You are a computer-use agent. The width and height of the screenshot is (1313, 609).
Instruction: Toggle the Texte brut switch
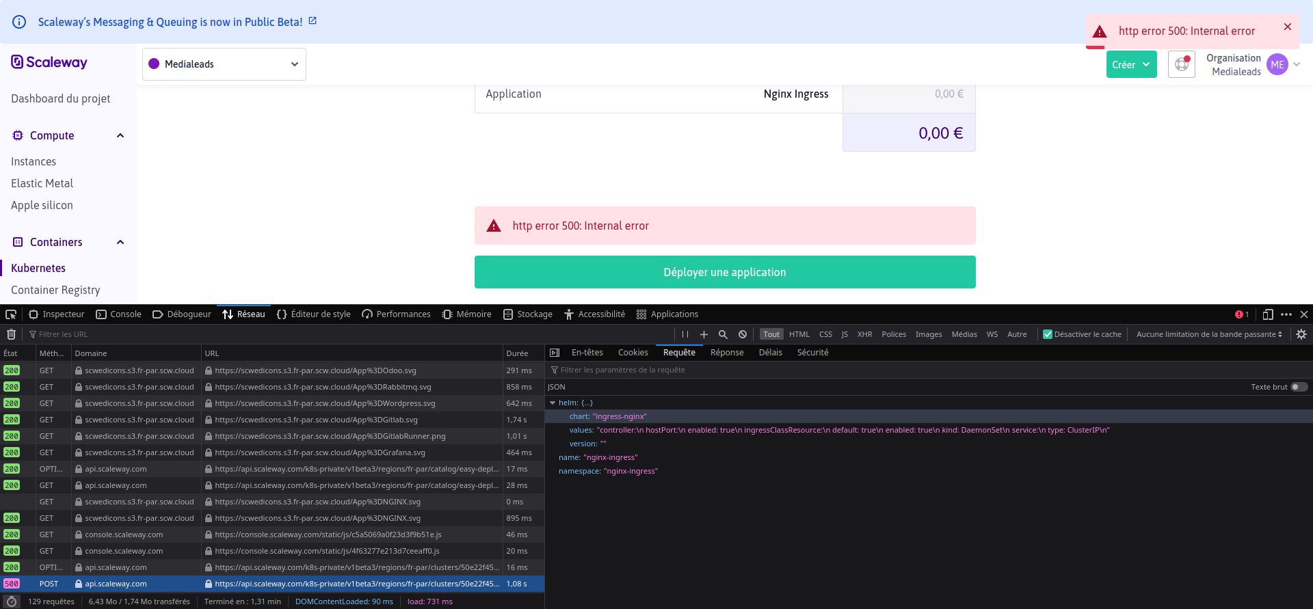[1299, 387]
